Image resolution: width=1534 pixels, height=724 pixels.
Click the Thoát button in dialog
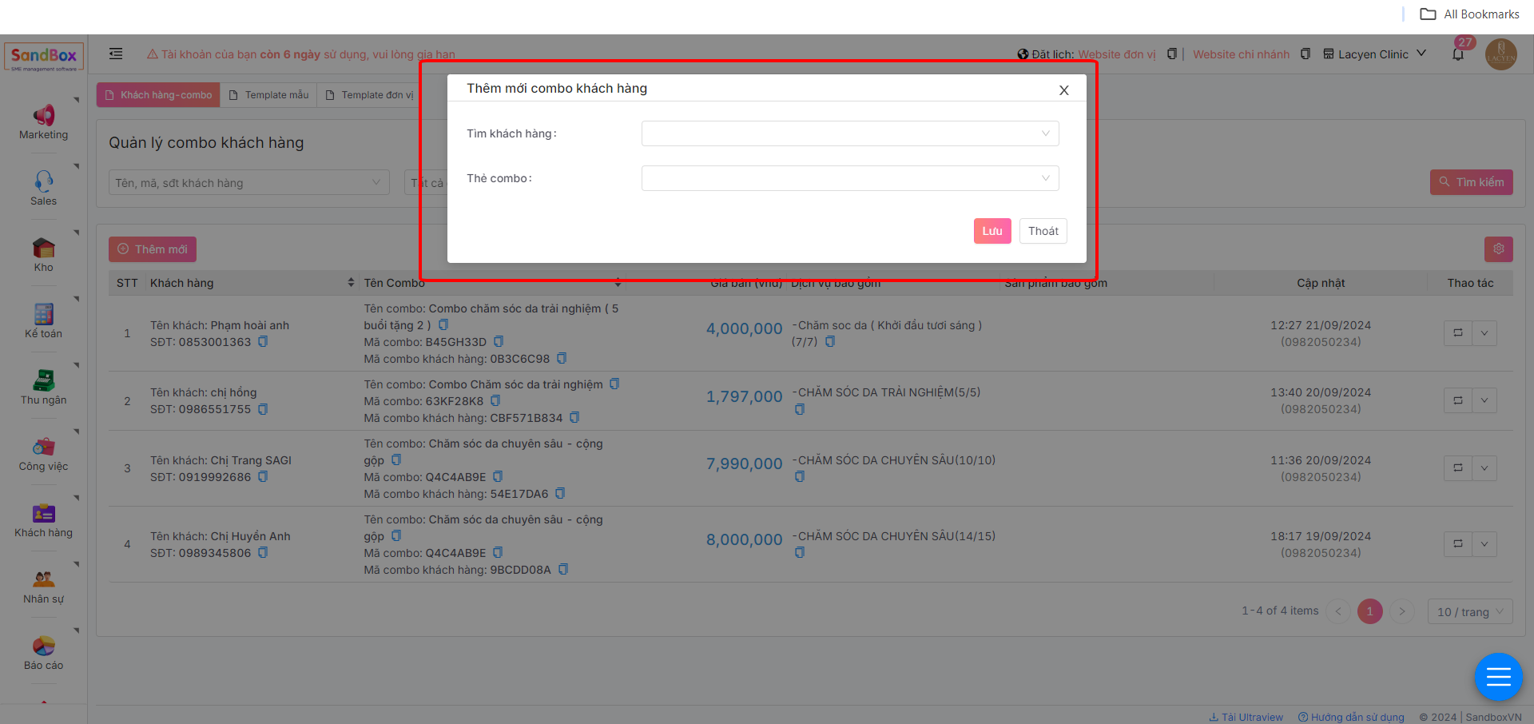(1043, 231)
